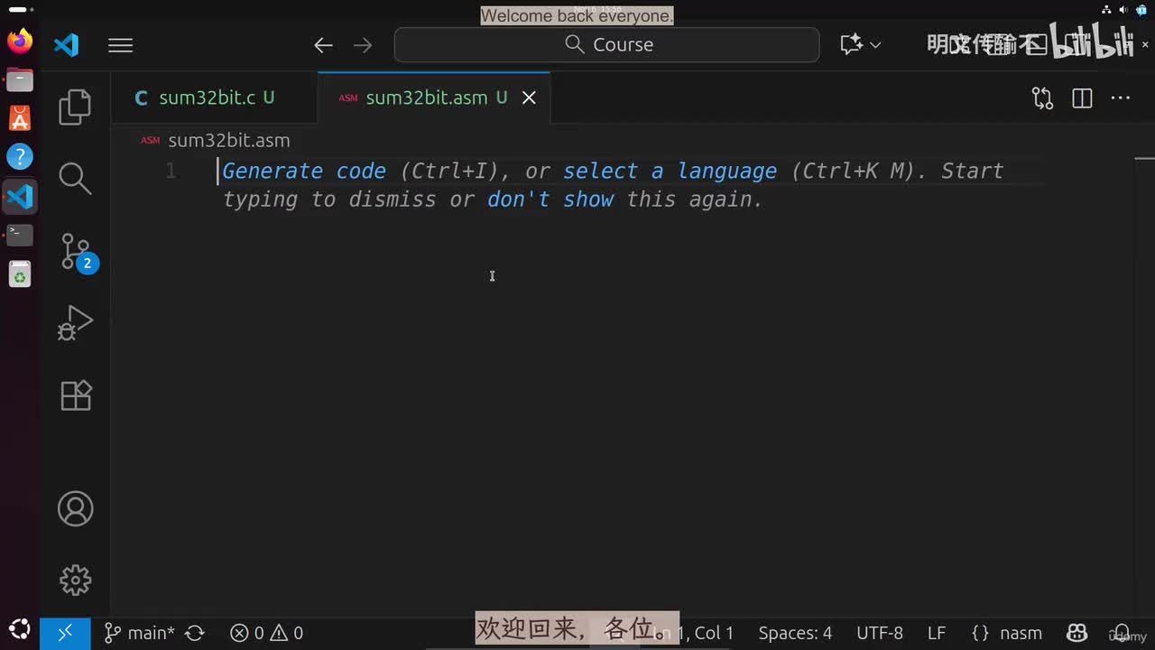Synchronize changes with the sync icon
The height and width of the screenshot is (650, 1155).
pyautogui.click(x=195, y=634)
